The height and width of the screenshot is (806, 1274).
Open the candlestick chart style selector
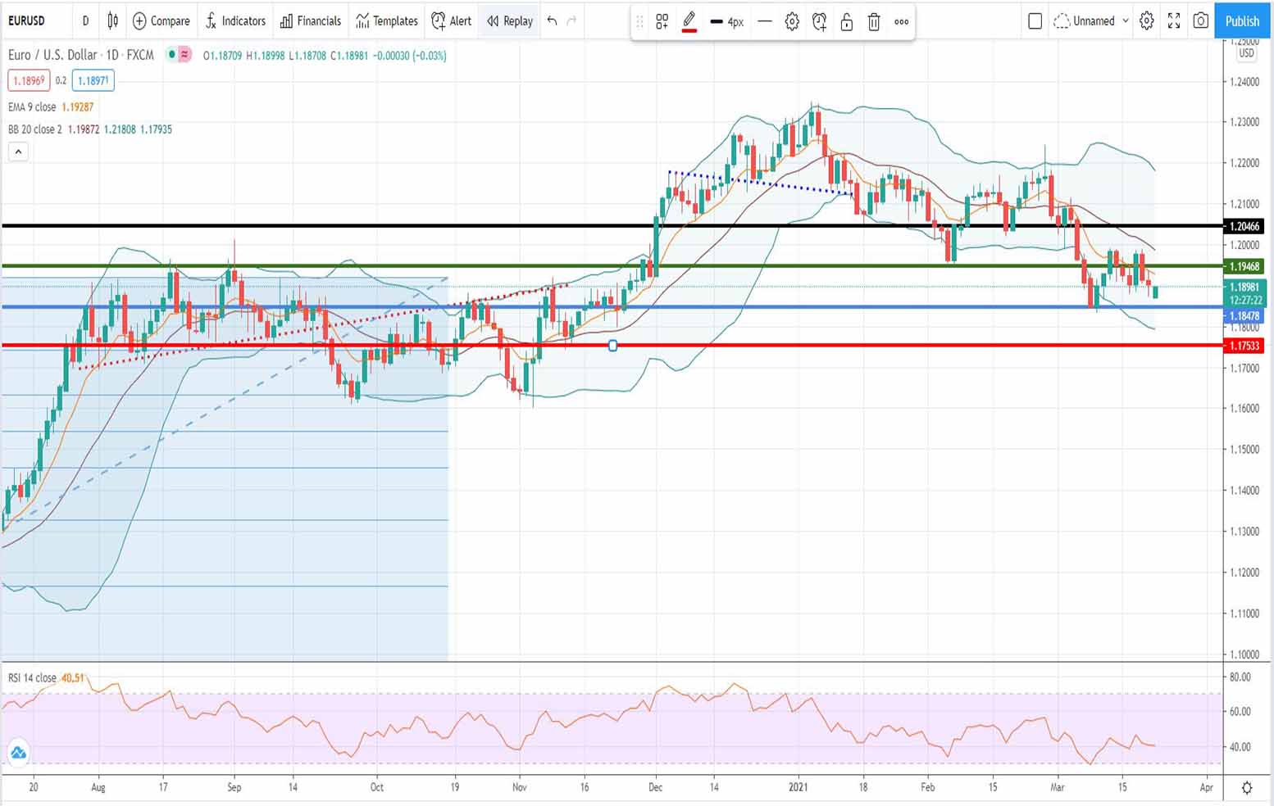coord(113,21)
